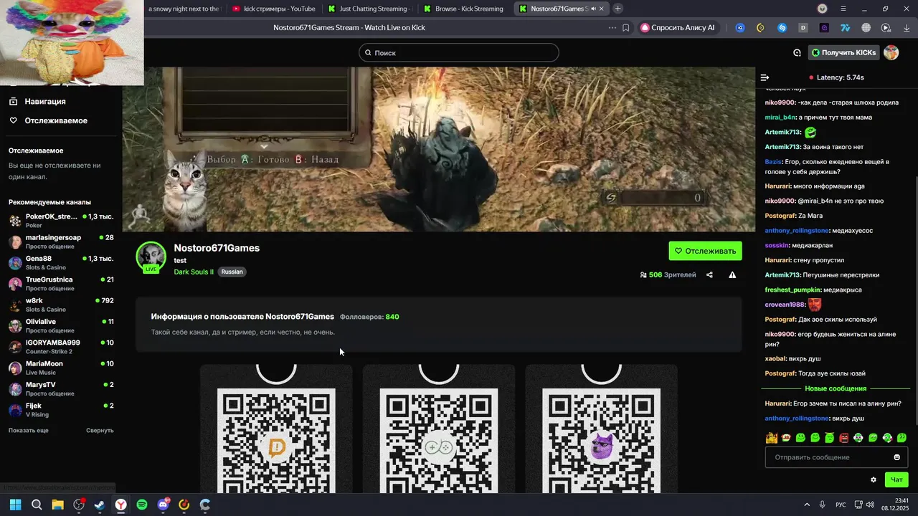Open recommended channel PokerOK_stre...
918x516 pixels.
(x=60, y=220)
